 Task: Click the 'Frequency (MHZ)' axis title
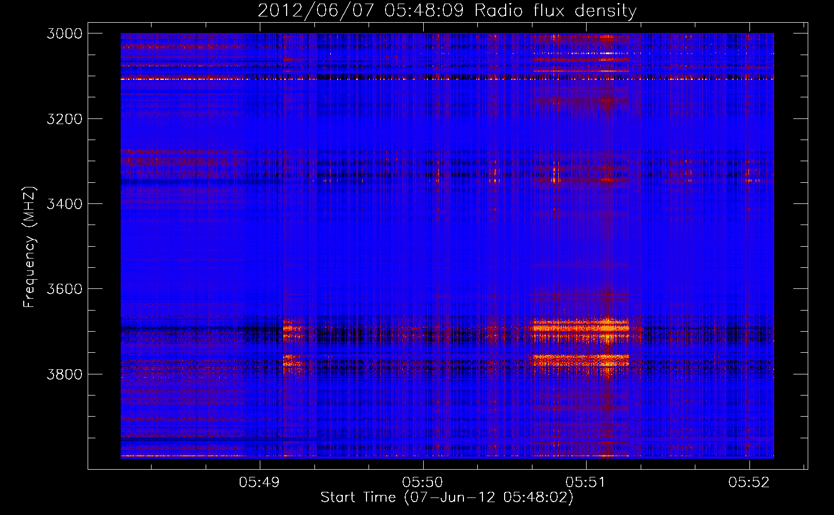pyautogui.click(x=29, y=247)
